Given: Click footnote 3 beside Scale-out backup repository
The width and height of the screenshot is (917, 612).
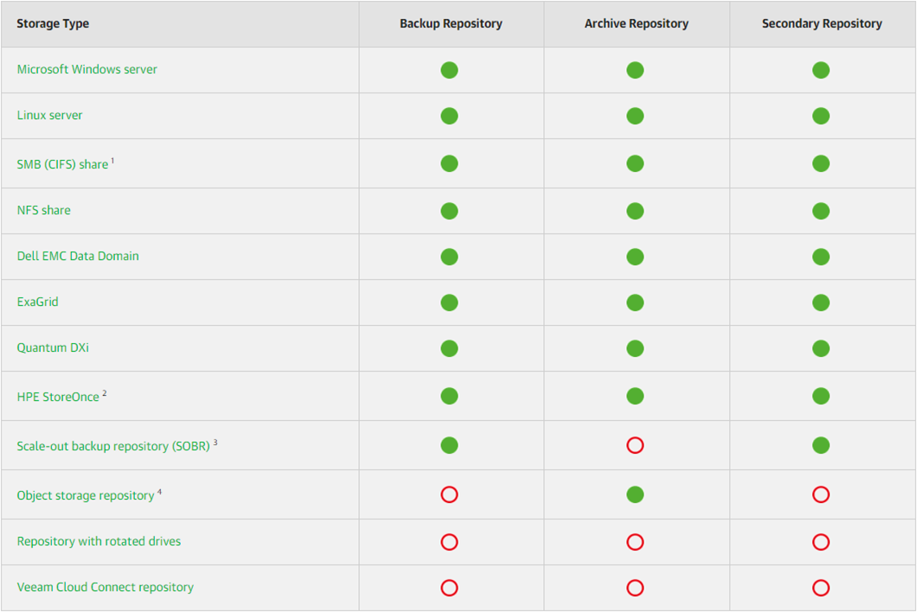Looking at the screenshot, I should (x=215, y=443).
